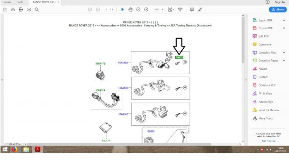
Task: Open Firefox from the taskbar
Action: [x=15, y=149]
